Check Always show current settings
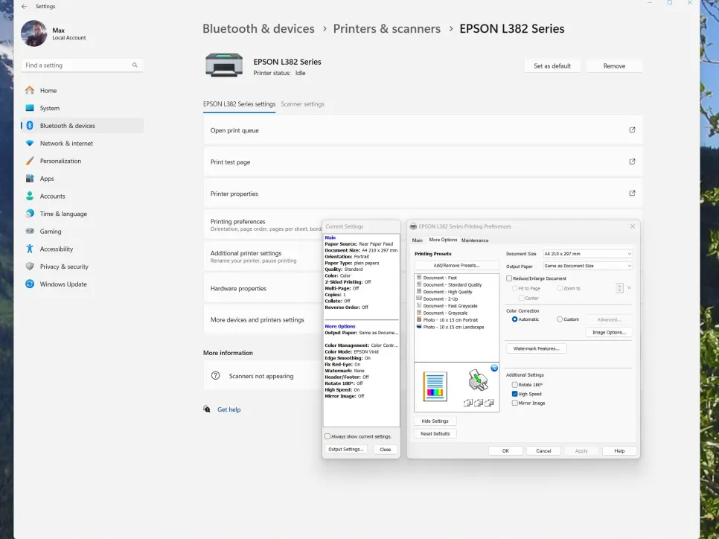This screenshot has height=539, width=719. 327,437
